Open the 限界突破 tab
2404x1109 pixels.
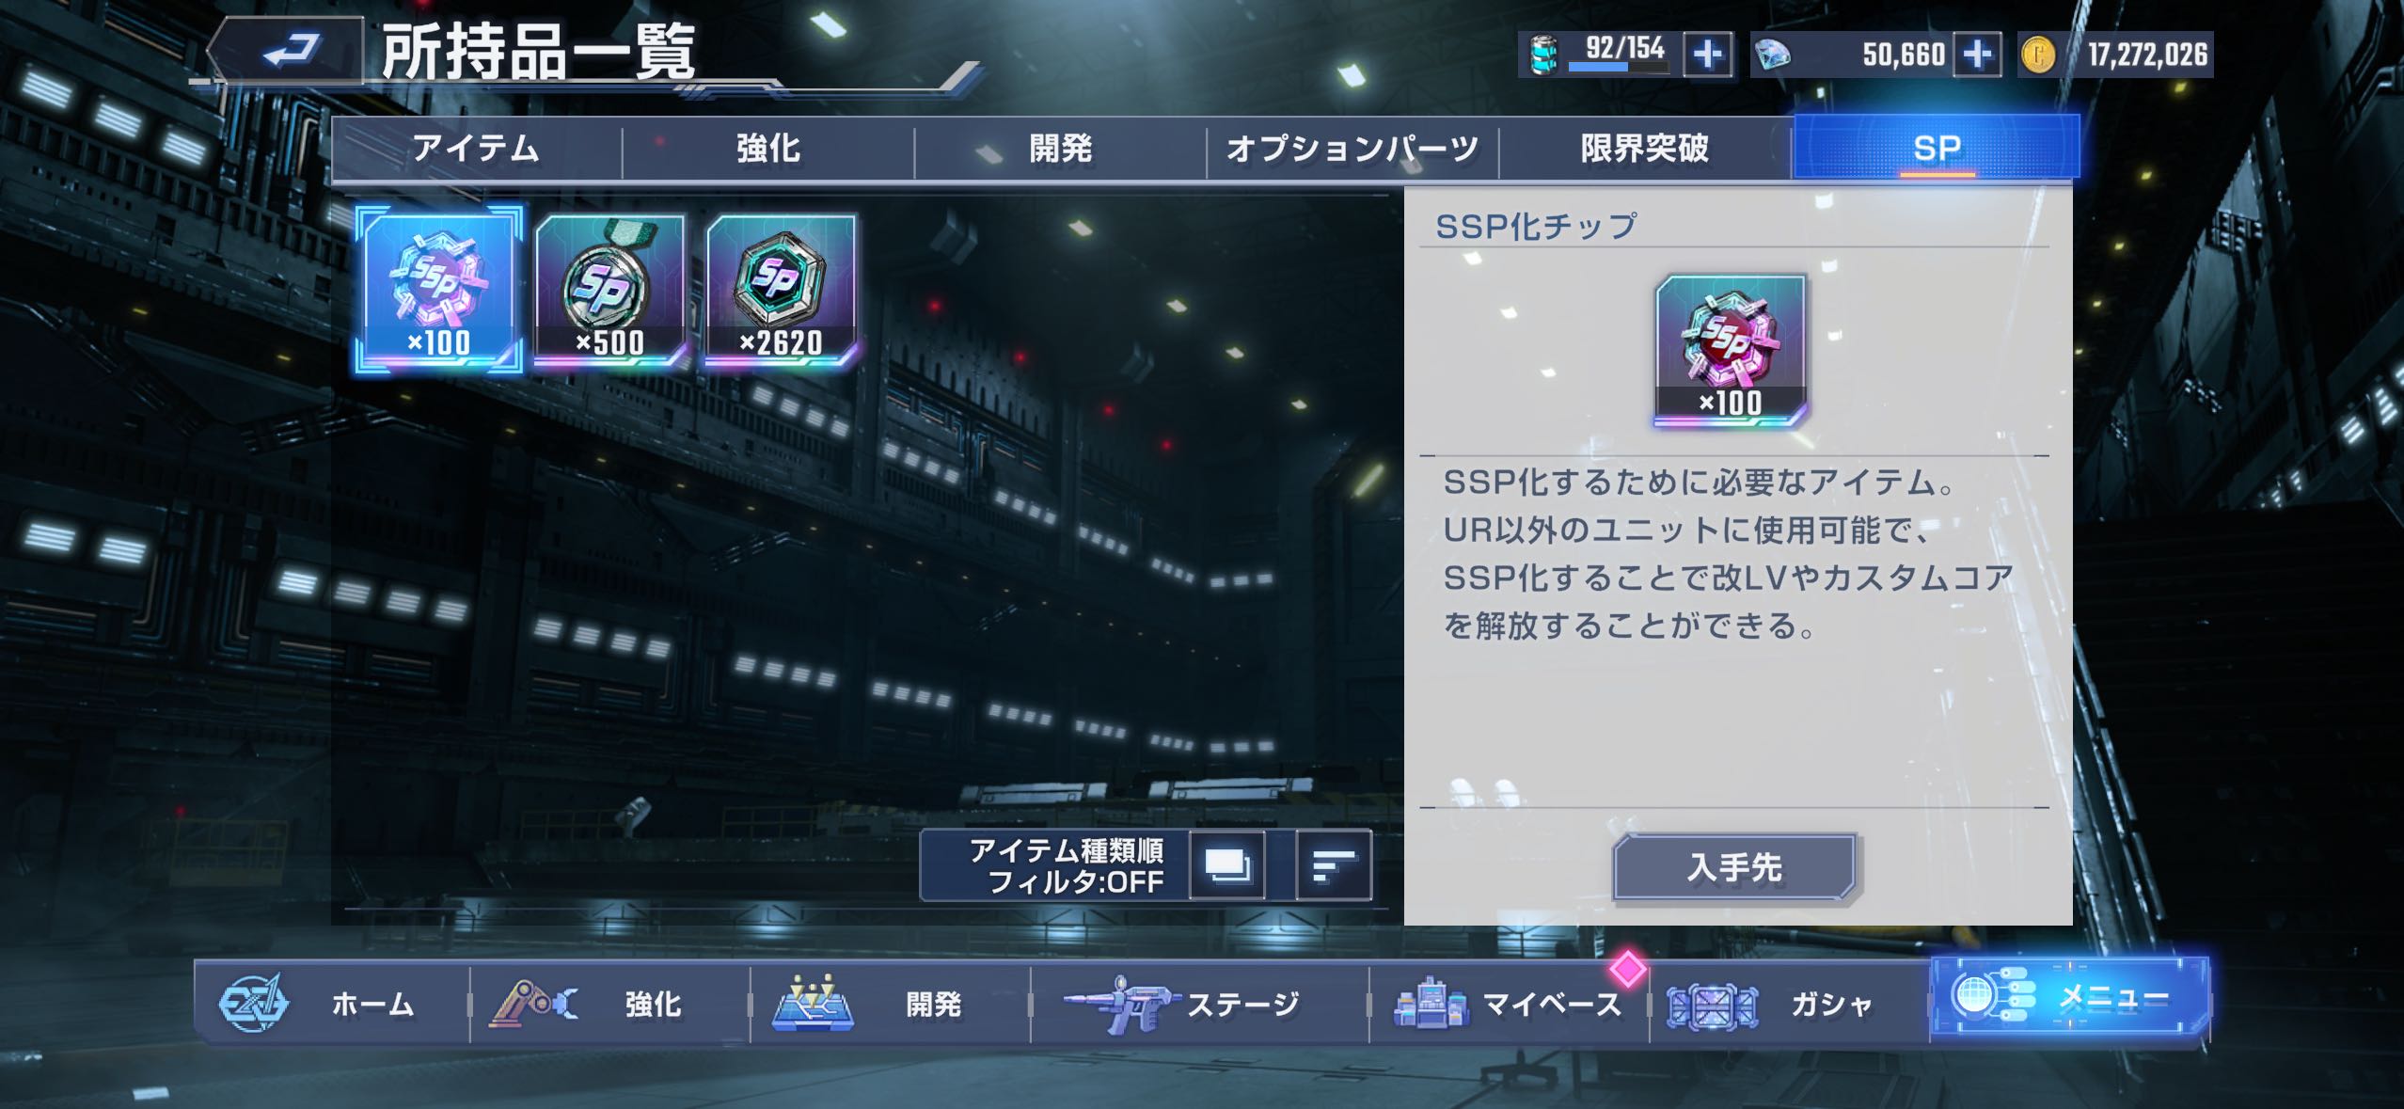(x=1645, y=149)
